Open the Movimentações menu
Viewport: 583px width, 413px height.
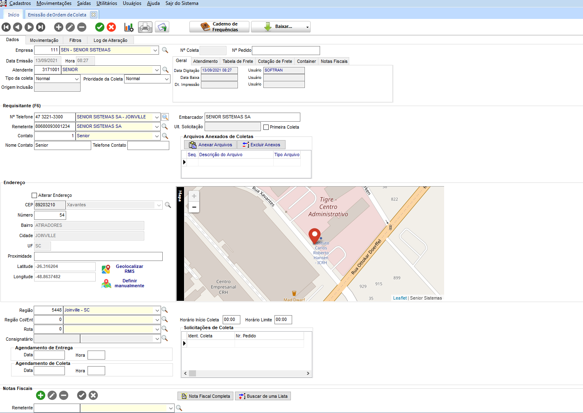click(x=54, y=3)
